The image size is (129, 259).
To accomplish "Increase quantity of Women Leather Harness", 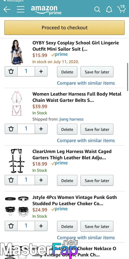I will click(x=41, y=129).
